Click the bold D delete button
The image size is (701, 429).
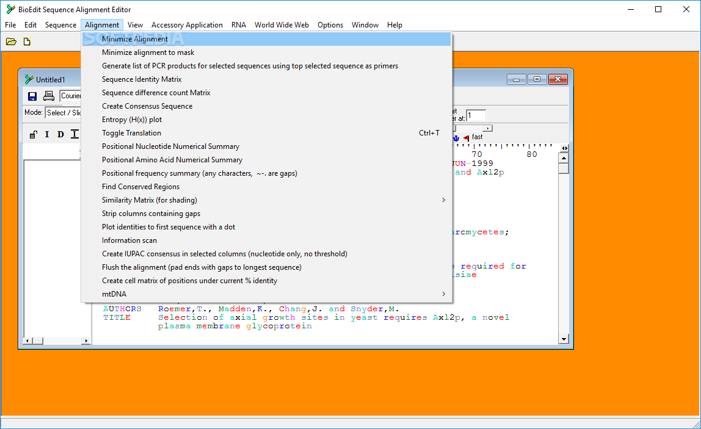click(60, 134)
